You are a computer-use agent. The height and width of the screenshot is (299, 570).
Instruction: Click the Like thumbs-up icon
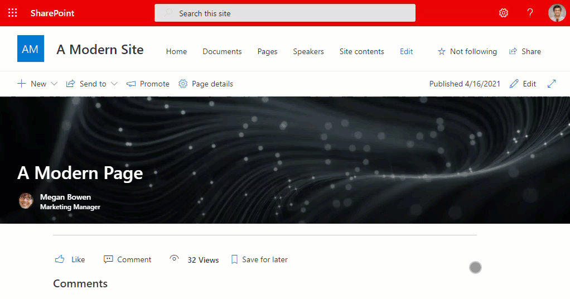[60, 259]
